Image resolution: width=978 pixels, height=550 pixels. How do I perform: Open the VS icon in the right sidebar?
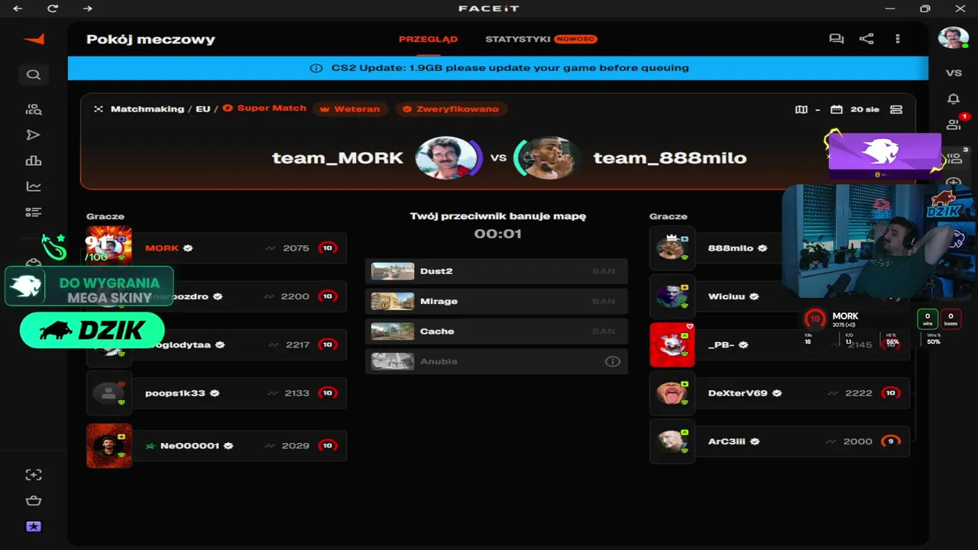[x=954, y=73]
